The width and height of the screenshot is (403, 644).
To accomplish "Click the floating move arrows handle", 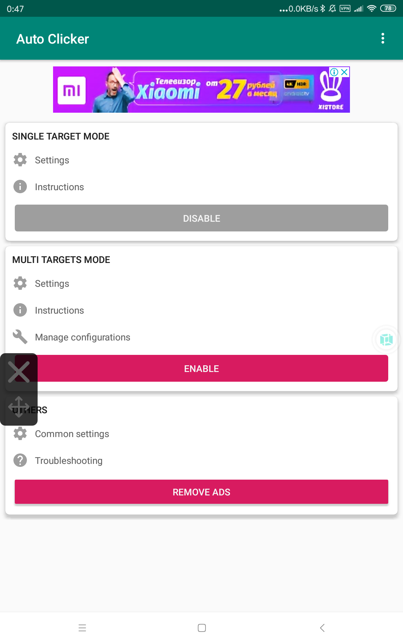I will point(19,407).
